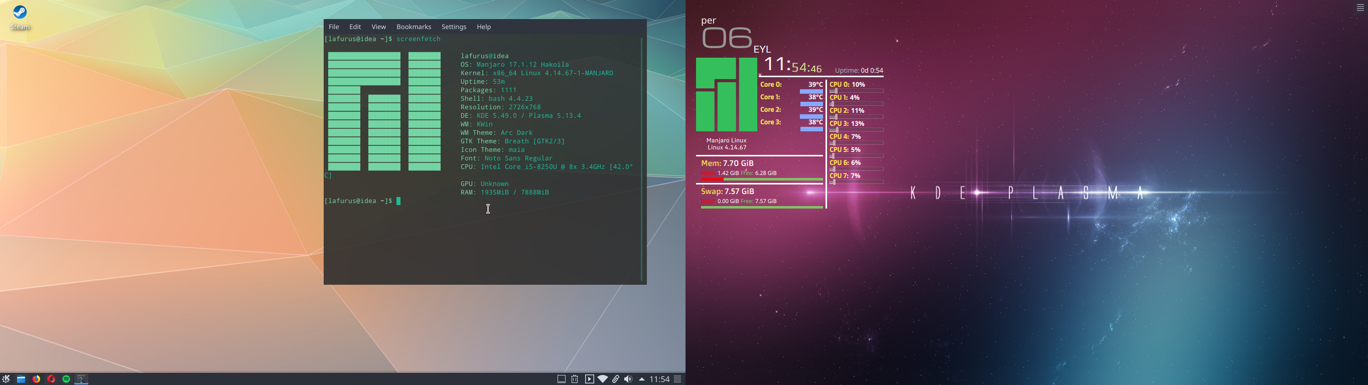Click the 'Core 0:' temperature label
The width and height of the screenshot is (1368, 385).
pos(770,84)
